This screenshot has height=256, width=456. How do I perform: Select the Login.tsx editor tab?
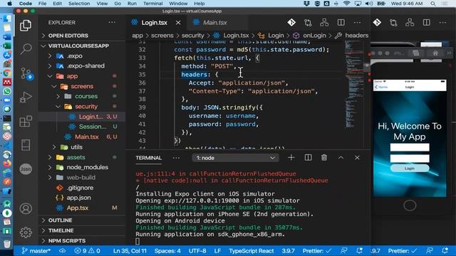154,22
